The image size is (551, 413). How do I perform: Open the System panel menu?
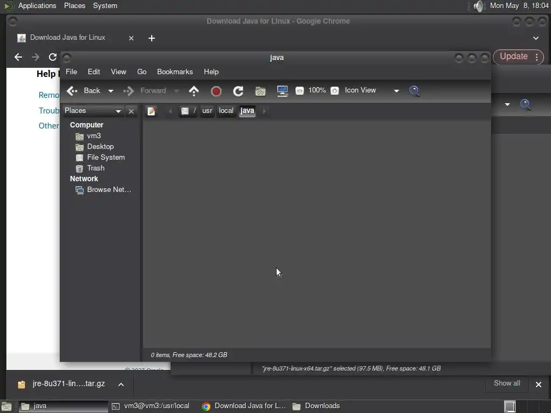point(105,5)
